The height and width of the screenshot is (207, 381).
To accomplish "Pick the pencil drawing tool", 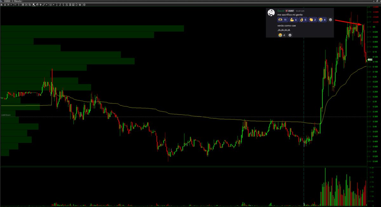I will click(x=43, y=5).
